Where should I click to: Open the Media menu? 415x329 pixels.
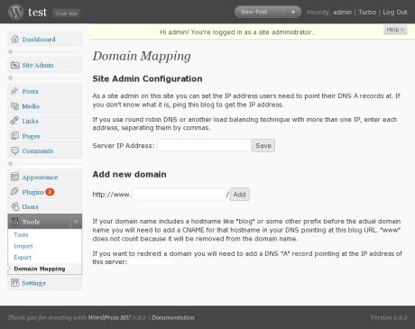pyautogui.click(x=31, y=106)
